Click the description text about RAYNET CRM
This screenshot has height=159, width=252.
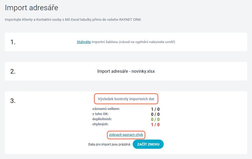tap(73, 20)
